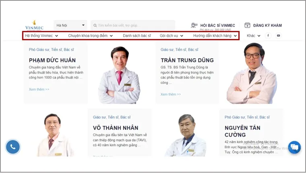
Task: Expand the Gói dịch vụ menu
Action: coord(172,36)
